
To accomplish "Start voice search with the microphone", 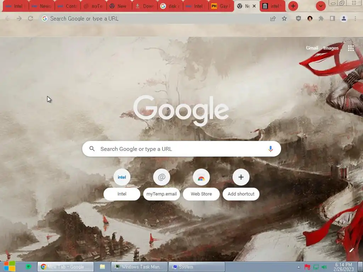I will [270, 149].
